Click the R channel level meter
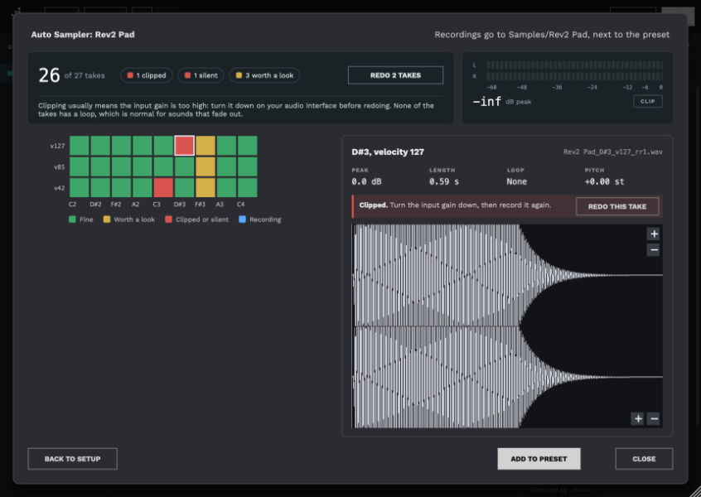Image resolution: width=701 pixels, height=497 pixels. point(574,76)
